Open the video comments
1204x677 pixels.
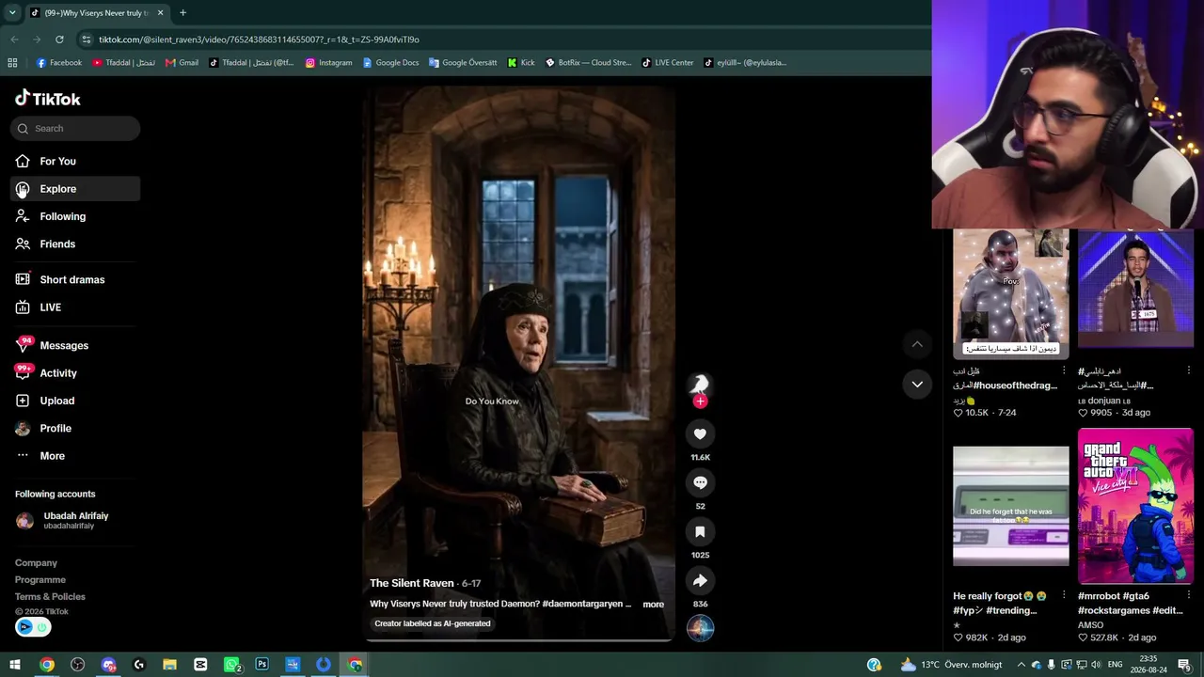(x=700, y=482)
